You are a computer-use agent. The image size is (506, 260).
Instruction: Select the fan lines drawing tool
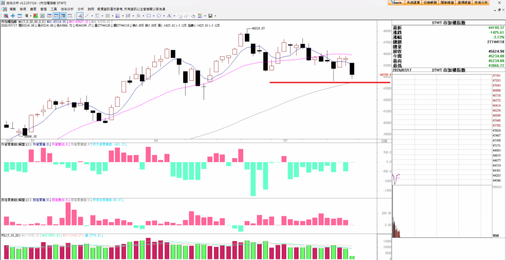pos(118,16)
